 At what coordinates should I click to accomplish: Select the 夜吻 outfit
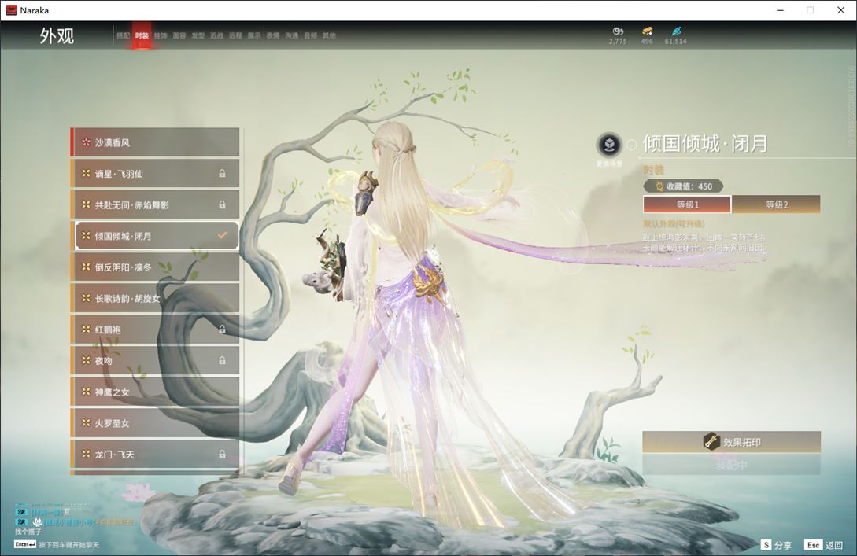[155, 360]
